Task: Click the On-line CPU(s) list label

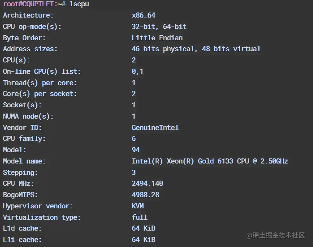Action: [42, 71]
